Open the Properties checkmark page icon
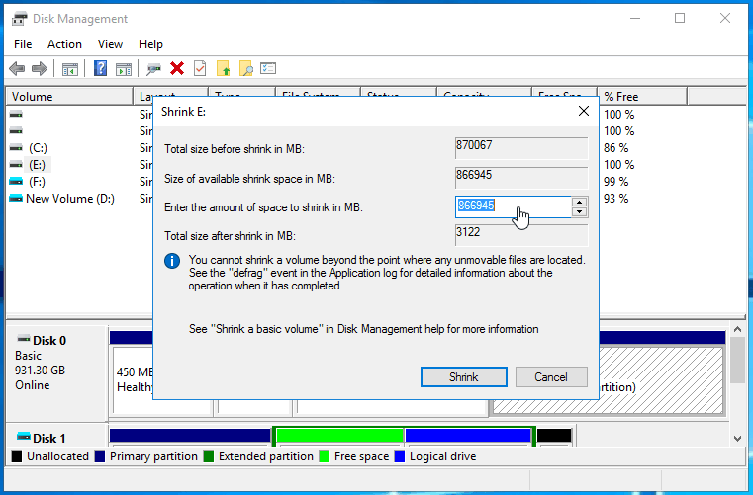Image resolution: width=753 pixels, height=495 pixels. 200,68
